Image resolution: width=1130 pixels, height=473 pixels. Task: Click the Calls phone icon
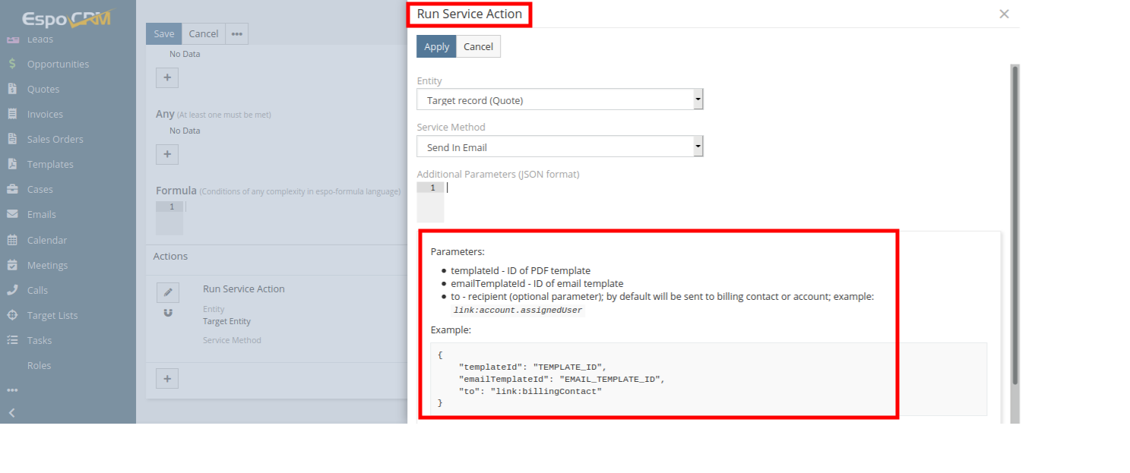tap(12, 290)
